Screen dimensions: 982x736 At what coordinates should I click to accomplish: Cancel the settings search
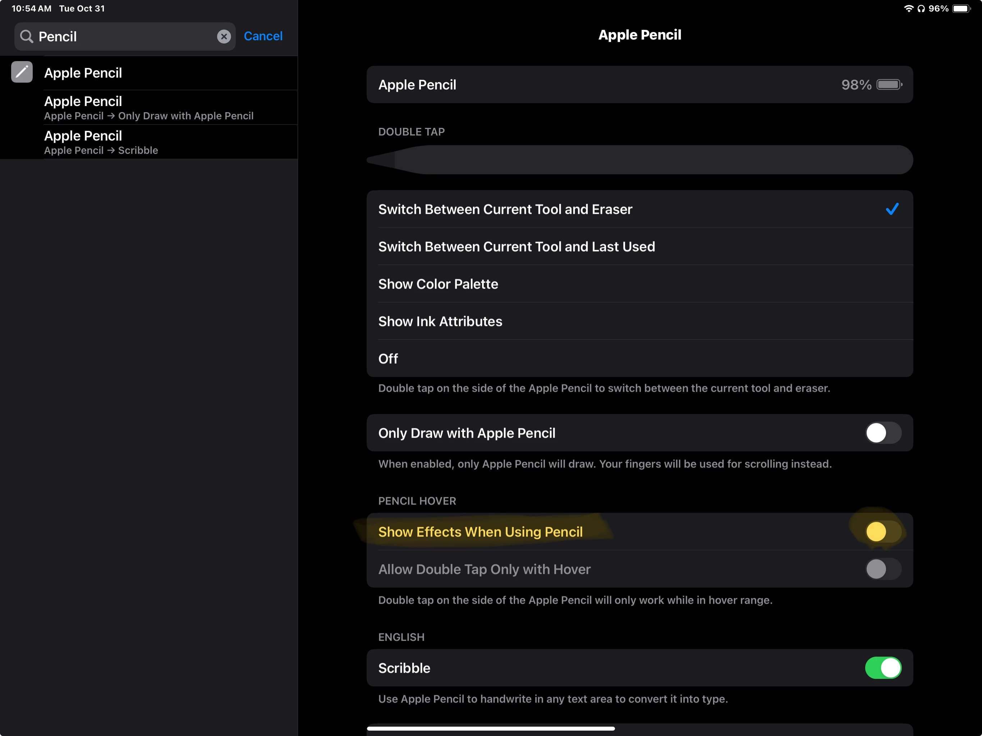click(263, 36)
